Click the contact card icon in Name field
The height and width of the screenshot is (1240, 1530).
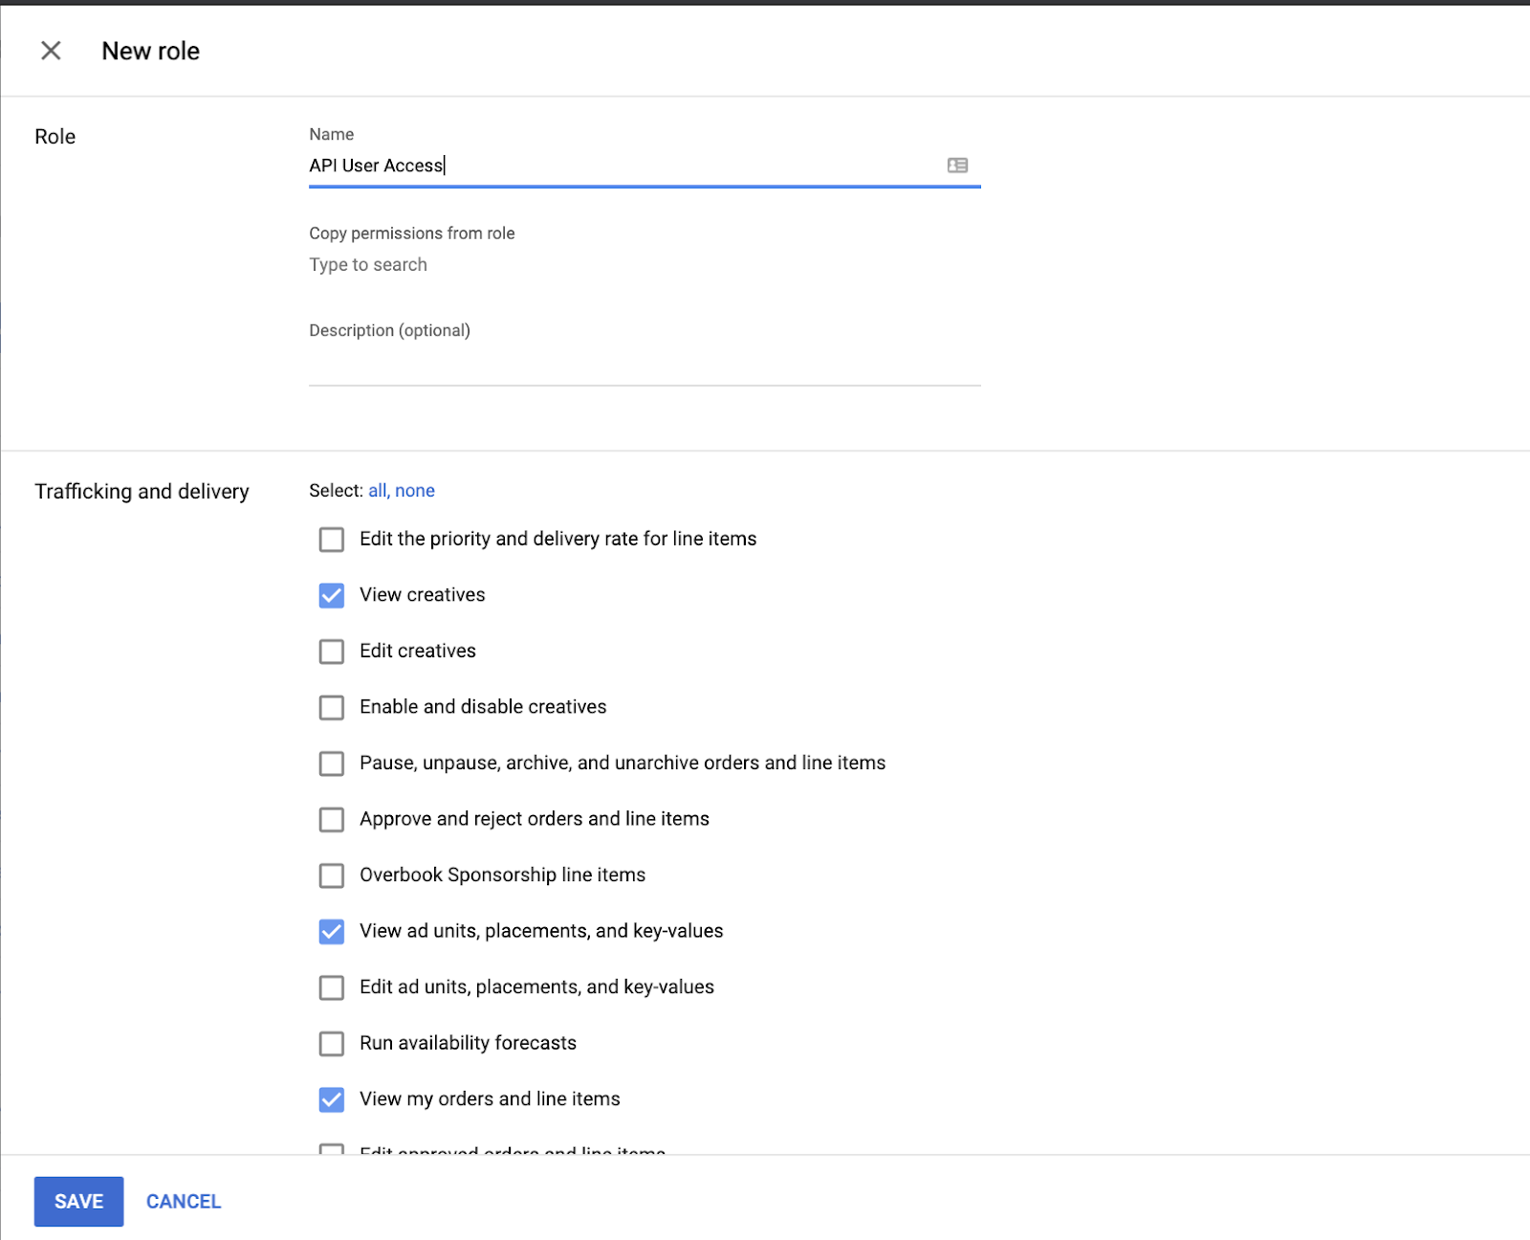(x=957, y=166)
